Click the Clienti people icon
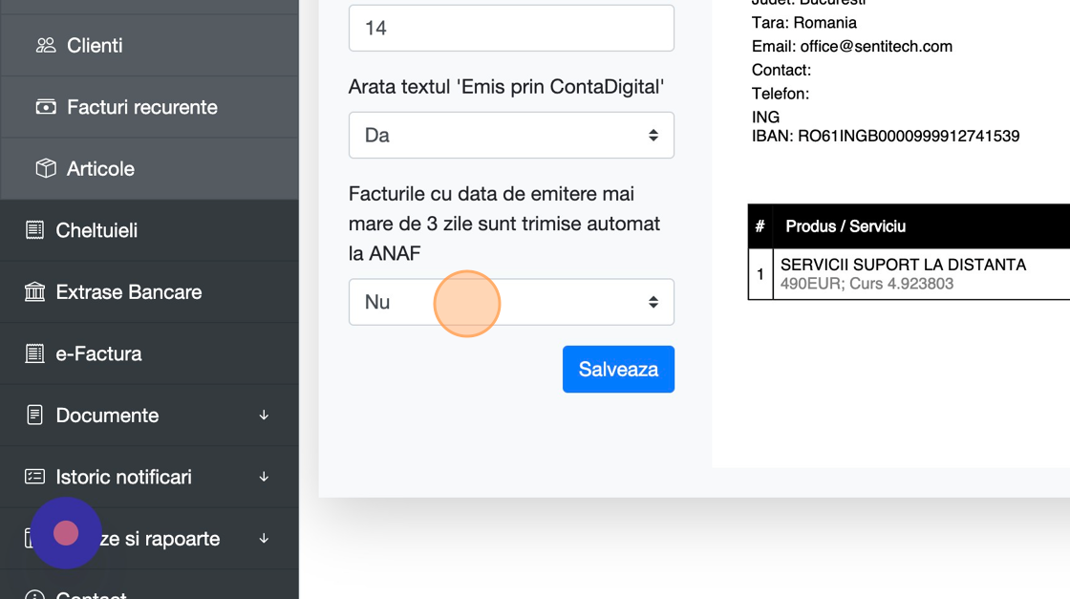Viewport: 1070px width, 599px height. 45,45
